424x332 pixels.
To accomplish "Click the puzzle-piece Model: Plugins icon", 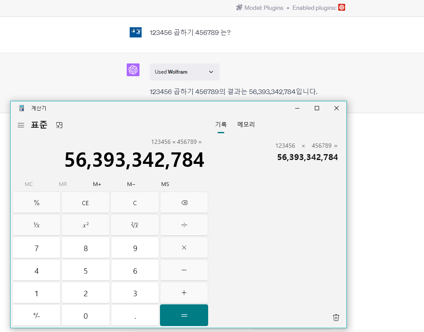I will click(x=239, y=8).
